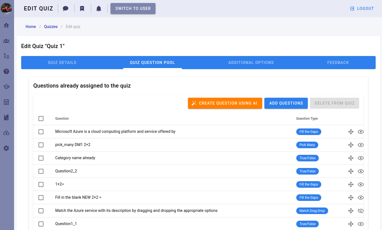Open the graduation cap sidebar icon
Screen dimensions: 382x230
tap(6, 87)
